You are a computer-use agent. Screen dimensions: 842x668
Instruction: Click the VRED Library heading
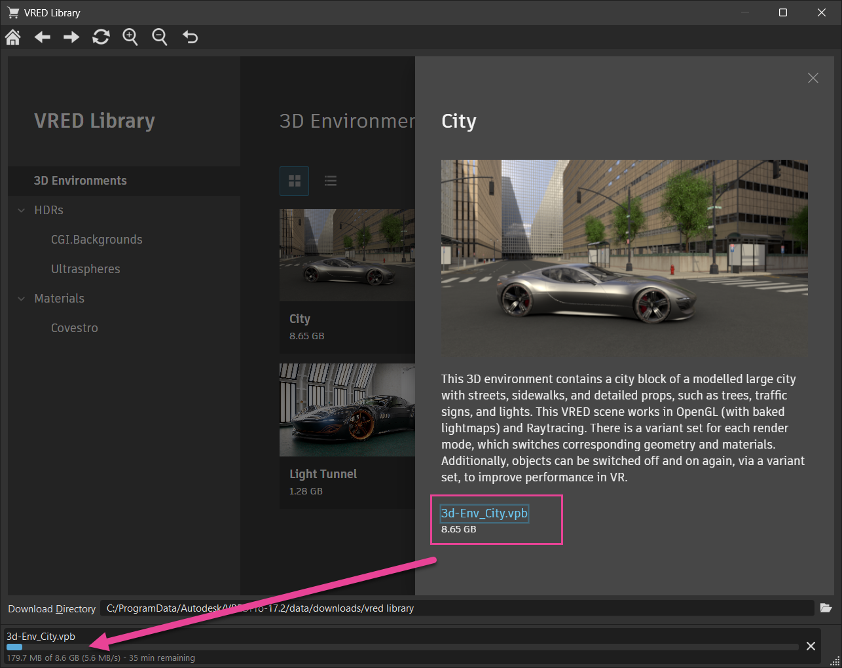coord(94,121)
